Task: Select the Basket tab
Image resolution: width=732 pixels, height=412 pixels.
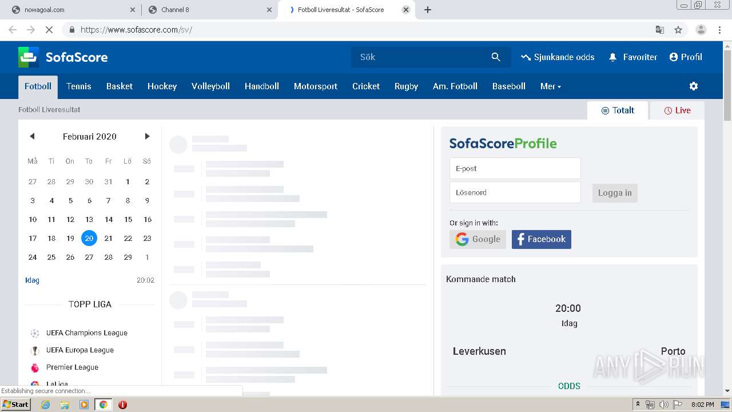Action: coord(120,86)
